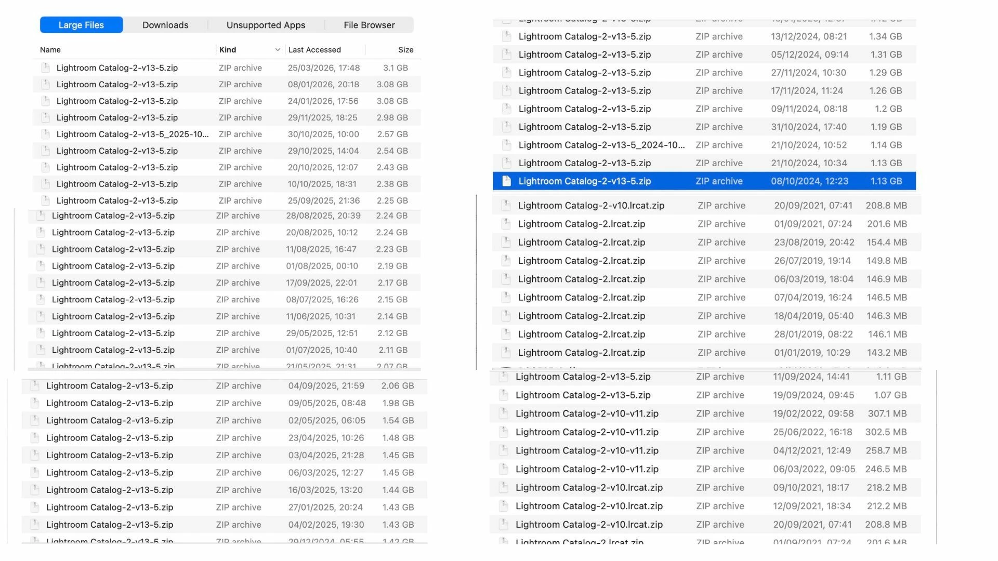This screenshot has height=561, width=998.
Task: Sort by the Size column header
Action: [405, 50]
